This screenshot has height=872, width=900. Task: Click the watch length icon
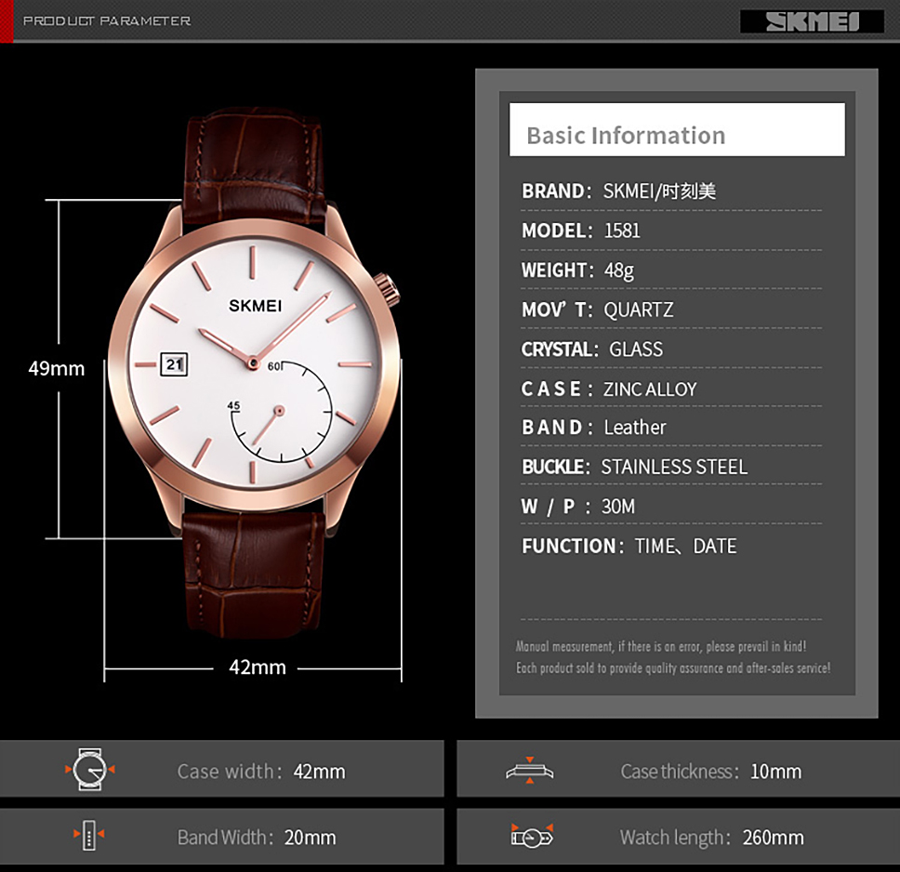[x=532, y=837]
